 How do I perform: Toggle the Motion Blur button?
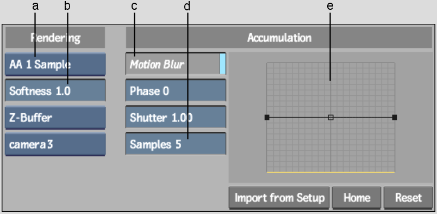coord(176,64)
